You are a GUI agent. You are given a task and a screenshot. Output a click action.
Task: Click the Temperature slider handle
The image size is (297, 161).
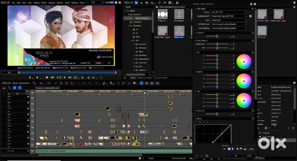tap(217, 44)
